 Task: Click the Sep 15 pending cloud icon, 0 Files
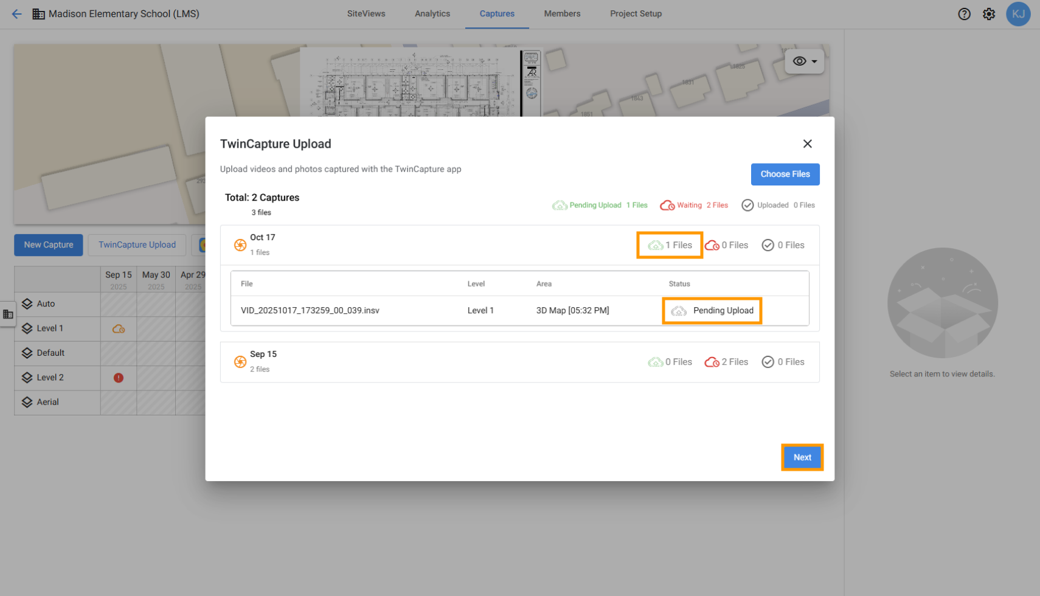pyautogui.click(x=656, y=362)
